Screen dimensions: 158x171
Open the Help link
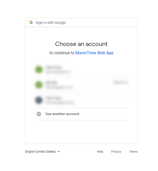(x=100, y=152)
